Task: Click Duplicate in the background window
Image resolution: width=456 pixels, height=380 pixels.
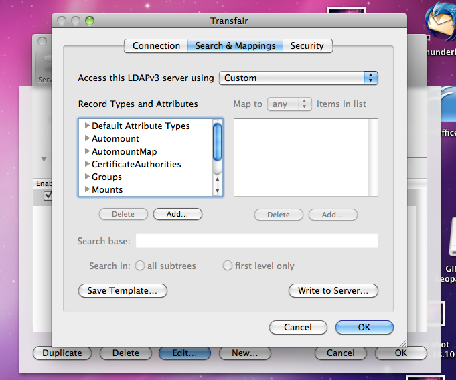Action: click(x=62, y=353)
